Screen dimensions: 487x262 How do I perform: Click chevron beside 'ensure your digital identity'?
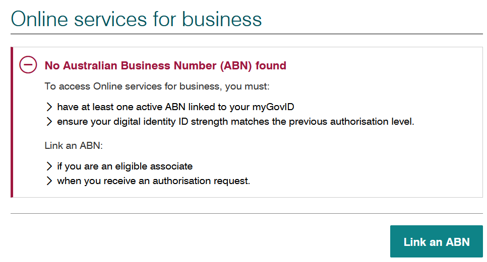click(x=49, y=121)
